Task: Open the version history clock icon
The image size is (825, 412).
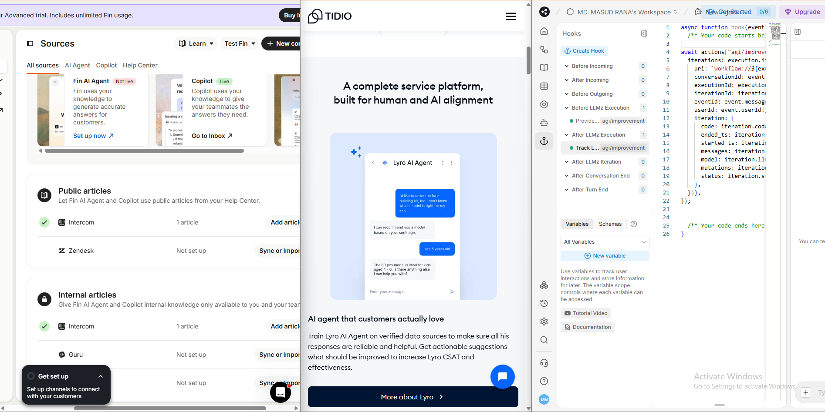Action: click(544, 303)
